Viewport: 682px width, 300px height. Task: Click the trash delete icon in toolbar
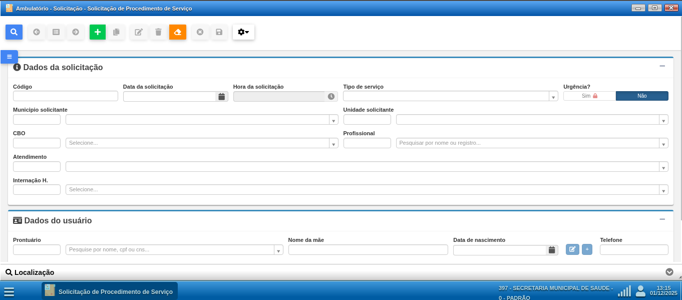tap(158, 32)
